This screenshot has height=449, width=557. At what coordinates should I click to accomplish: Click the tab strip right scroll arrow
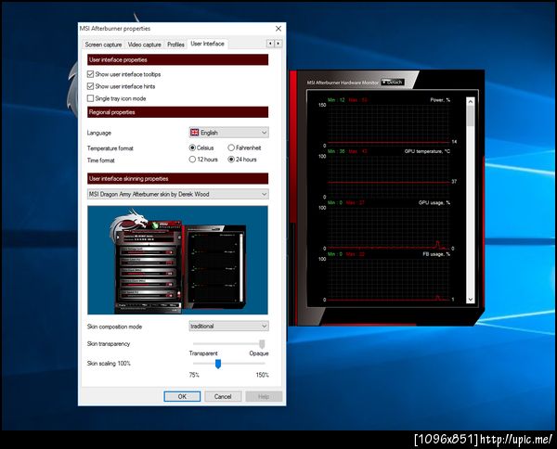(278, 44)
